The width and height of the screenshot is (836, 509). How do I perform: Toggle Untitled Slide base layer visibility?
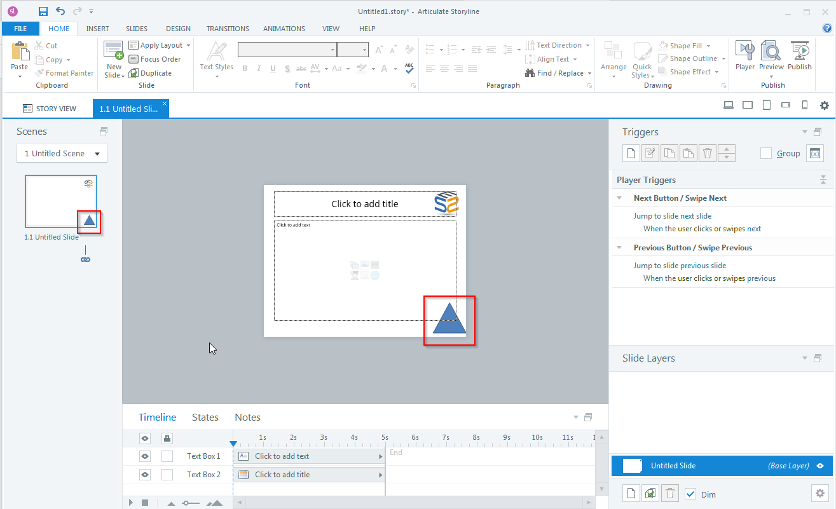[820, 466]
